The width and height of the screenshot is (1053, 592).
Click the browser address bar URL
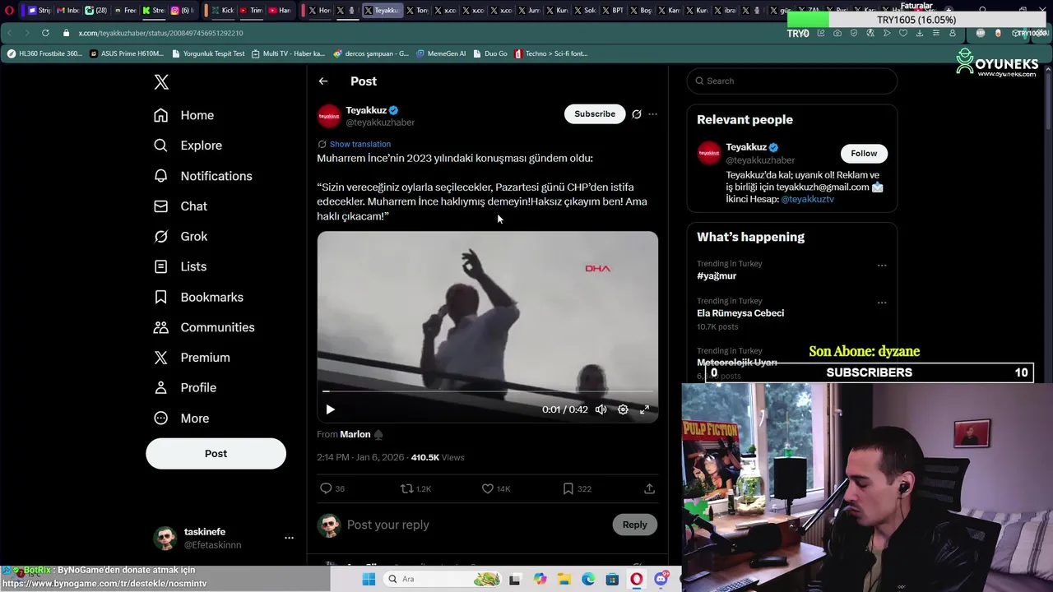pos(160,33)
